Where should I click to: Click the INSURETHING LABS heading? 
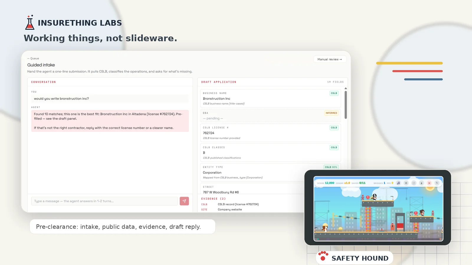point(80,23)
